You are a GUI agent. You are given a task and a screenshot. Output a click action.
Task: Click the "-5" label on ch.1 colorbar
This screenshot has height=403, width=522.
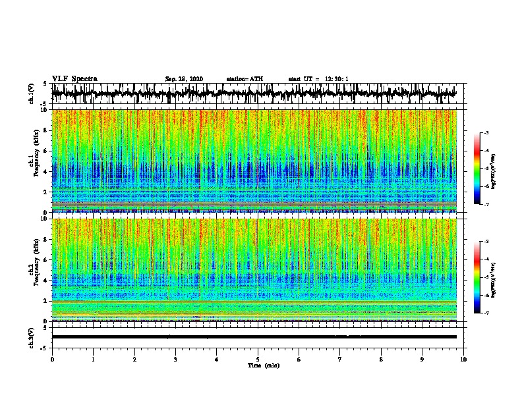(486, 169)
